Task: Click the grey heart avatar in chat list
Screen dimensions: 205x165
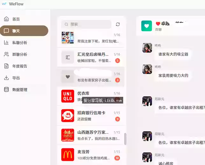Action: coord(67,77)
